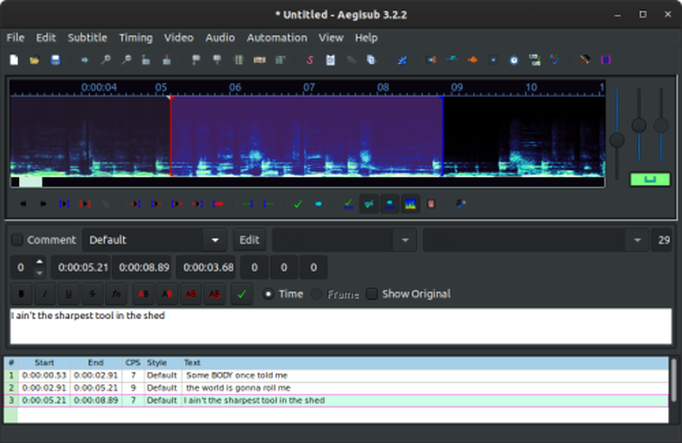Open the Automation manager orange icon
This screenshot has width=682, height=443.
pyautogui.click(x=472, y=60)
